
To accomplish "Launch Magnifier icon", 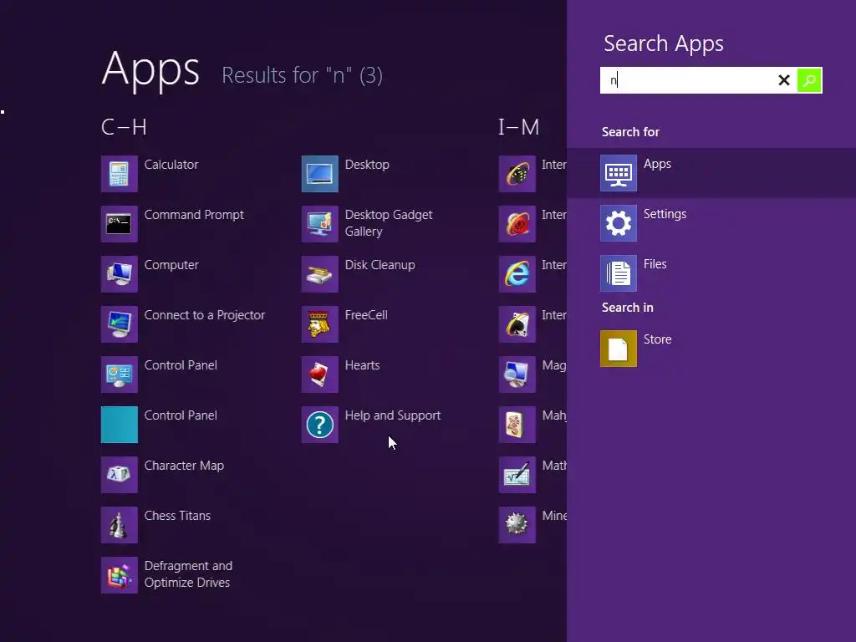I will [x=517, y=374].
